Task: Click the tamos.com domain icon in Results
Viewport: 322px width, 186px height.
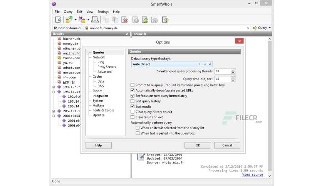Action: pyautogui.click(x=59, y=58)
